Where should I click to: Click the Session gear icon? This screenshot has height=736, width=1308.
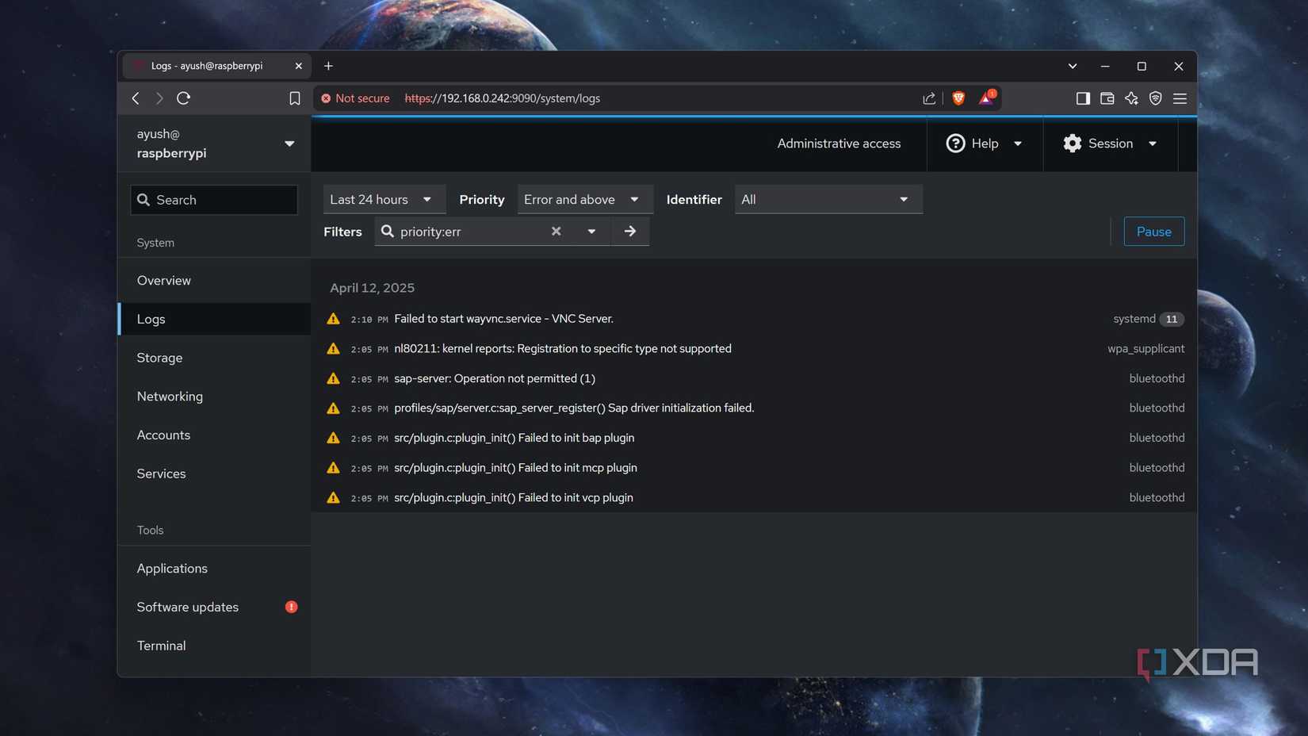point(1072,143)
